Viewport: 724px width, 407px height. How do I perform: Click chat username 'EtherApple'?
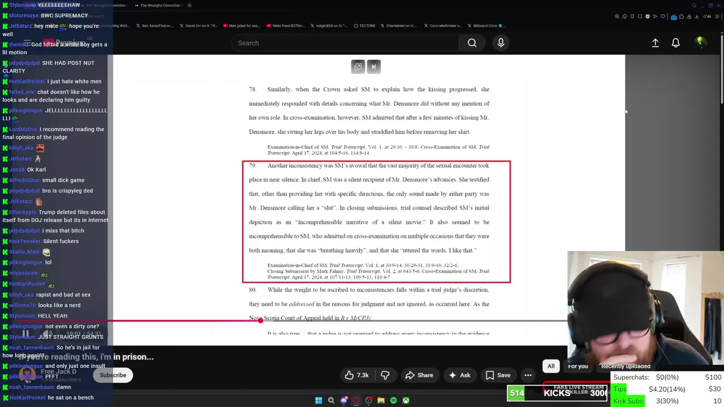pos(22,212)
